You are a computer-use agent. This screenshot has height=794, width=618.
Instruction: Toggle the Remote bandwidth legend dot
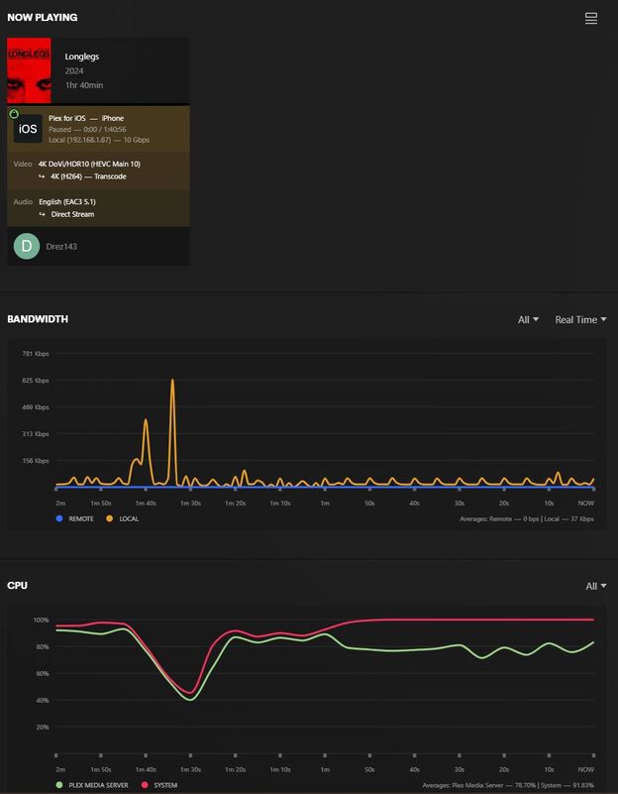59,518
